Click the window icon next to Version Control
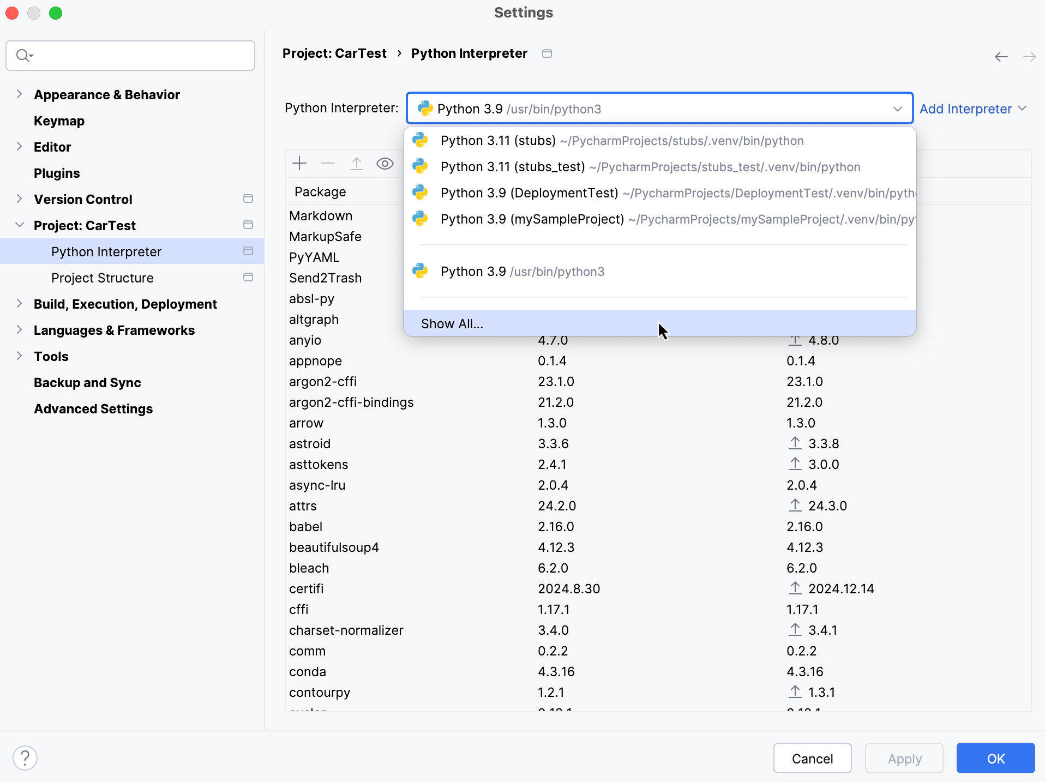The width and height of the screenshot is (1045, 782). tap(248, 199)
